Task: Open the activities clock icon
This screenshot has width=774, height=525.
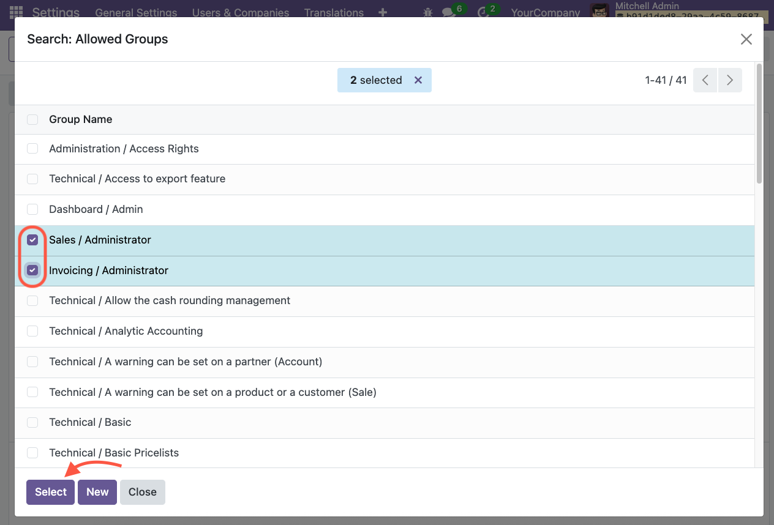Action: pyautogui.click(x=484, y=12)
